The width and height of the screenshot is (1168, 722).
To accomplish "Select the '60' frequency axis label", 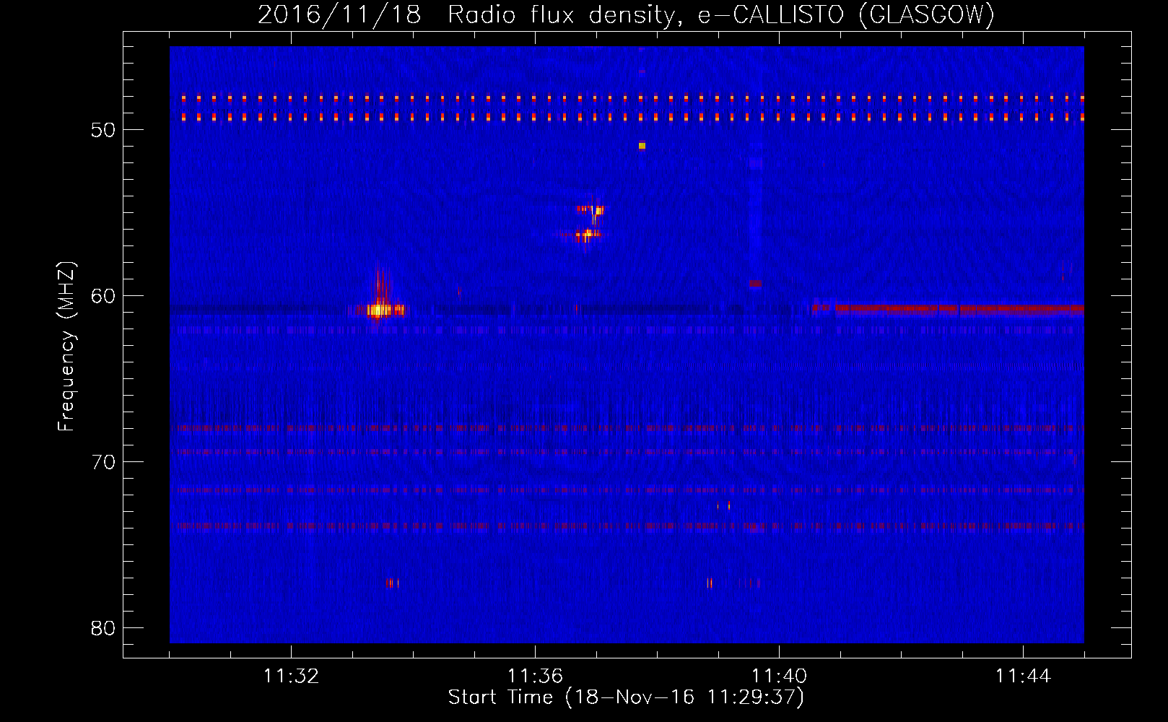I will click(x=103, y=296).
